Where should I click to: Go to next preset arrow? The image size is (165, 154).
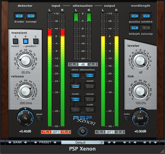tap(114, 142)
